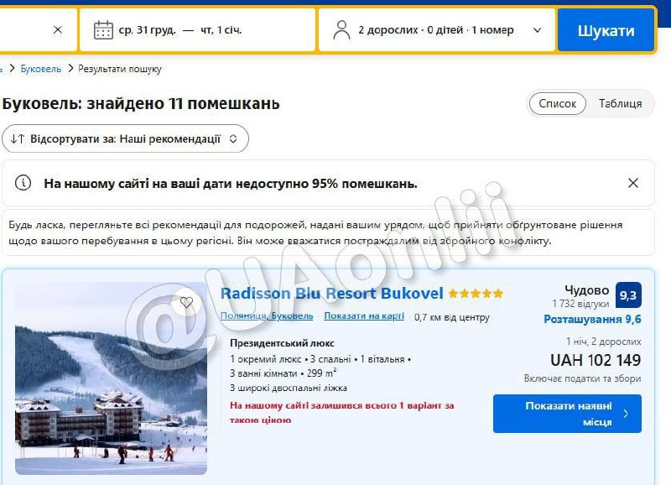Open the Radisson hotel photo thumbnail
The width and height of the screenshot is (671, 485).
tap(112, 378)
